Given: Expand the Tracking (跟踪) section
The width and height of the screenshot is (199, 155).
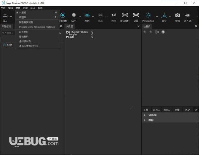Looking at the screenshot, I should click(144, 120).
